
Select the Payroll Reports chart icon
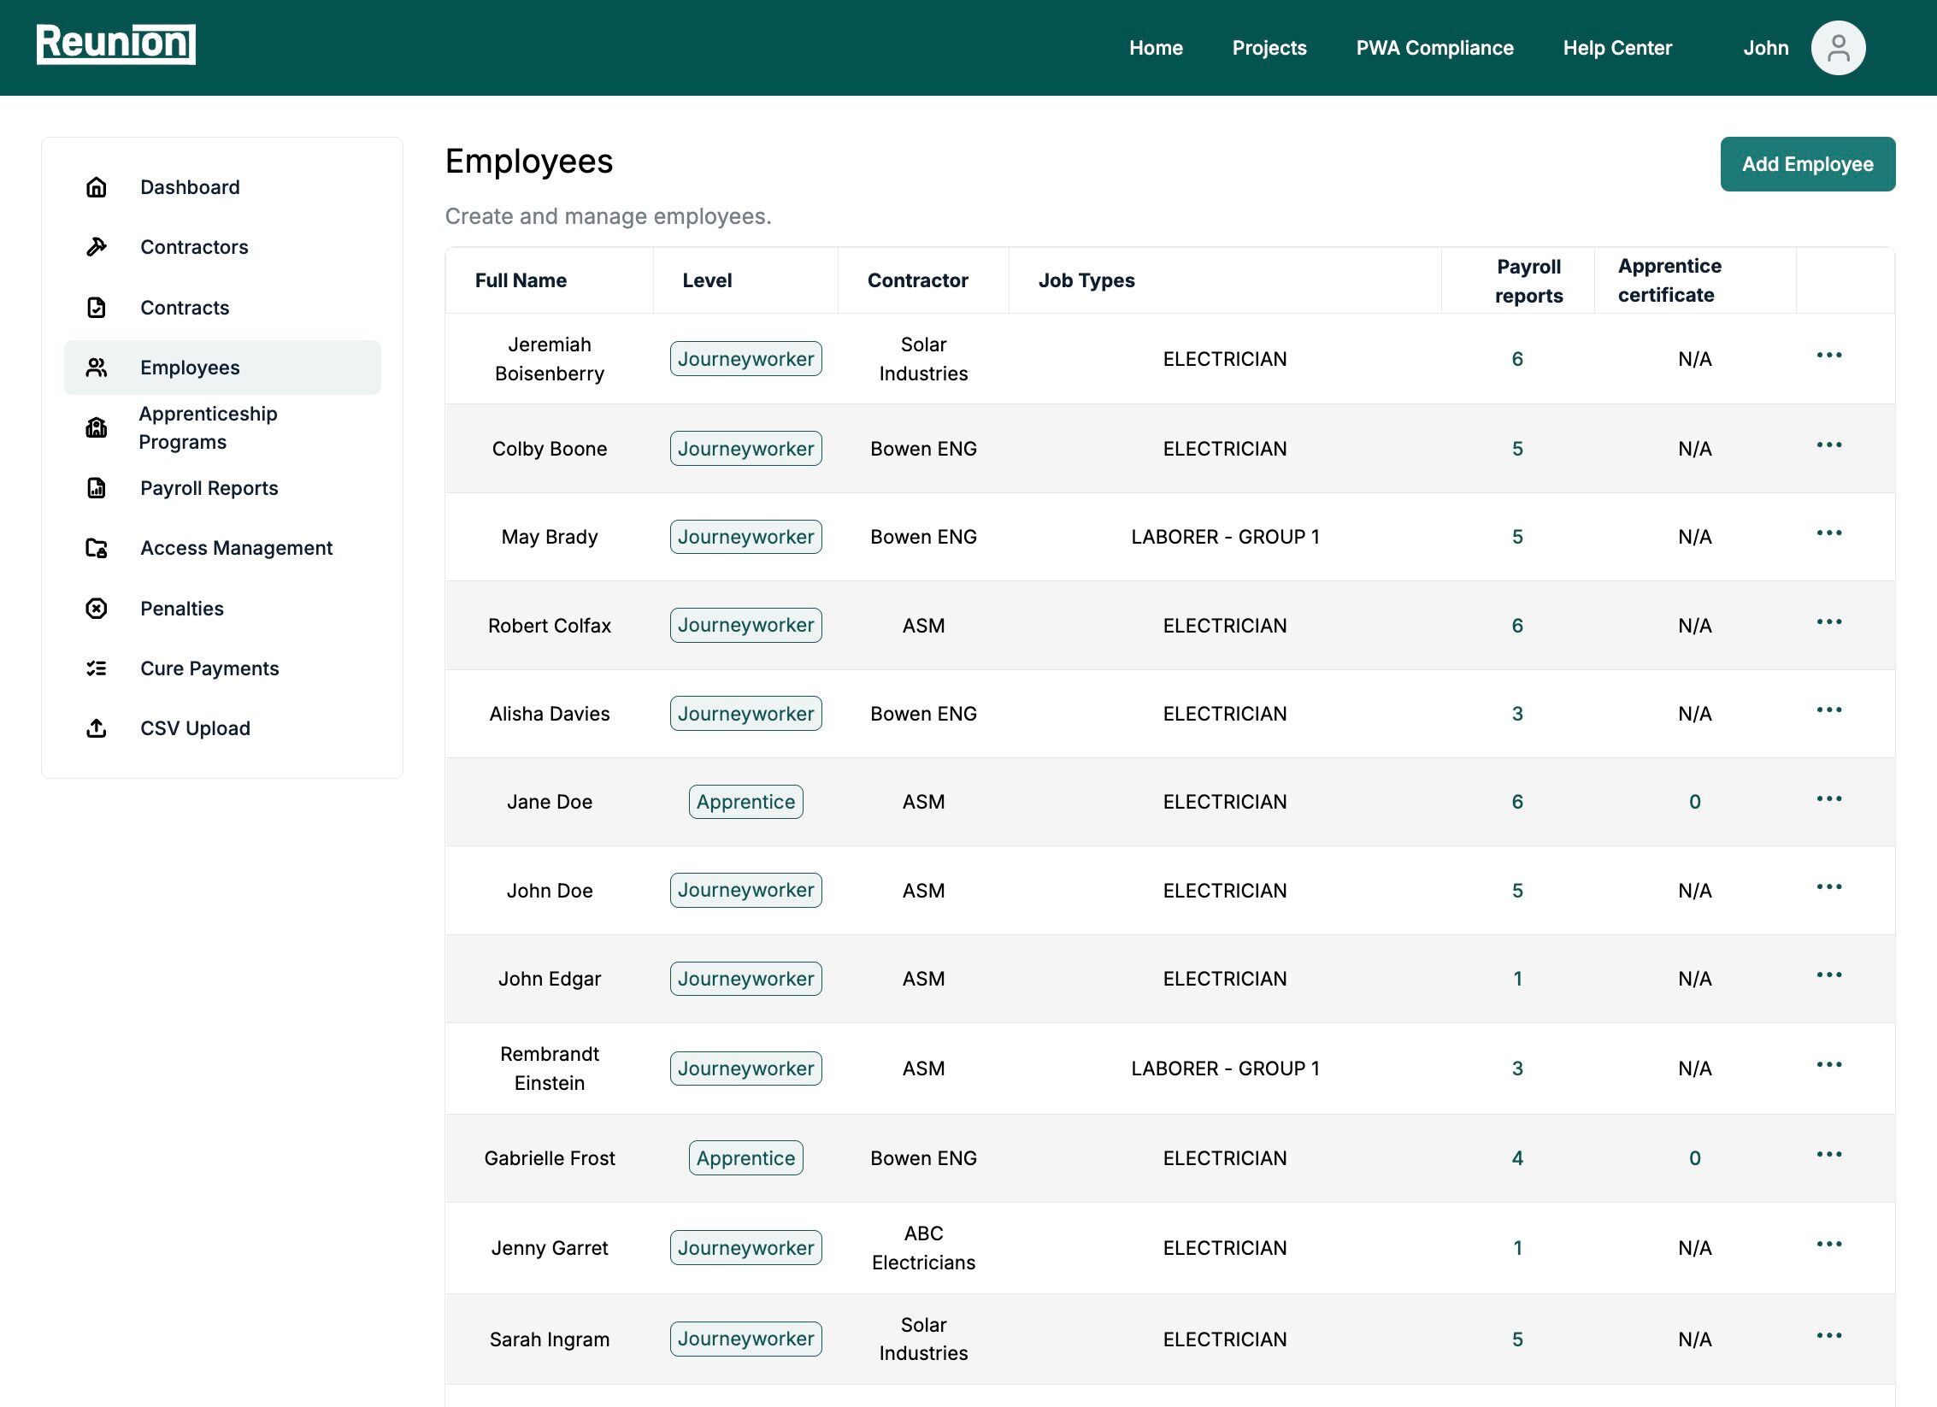tap(96, 487)
